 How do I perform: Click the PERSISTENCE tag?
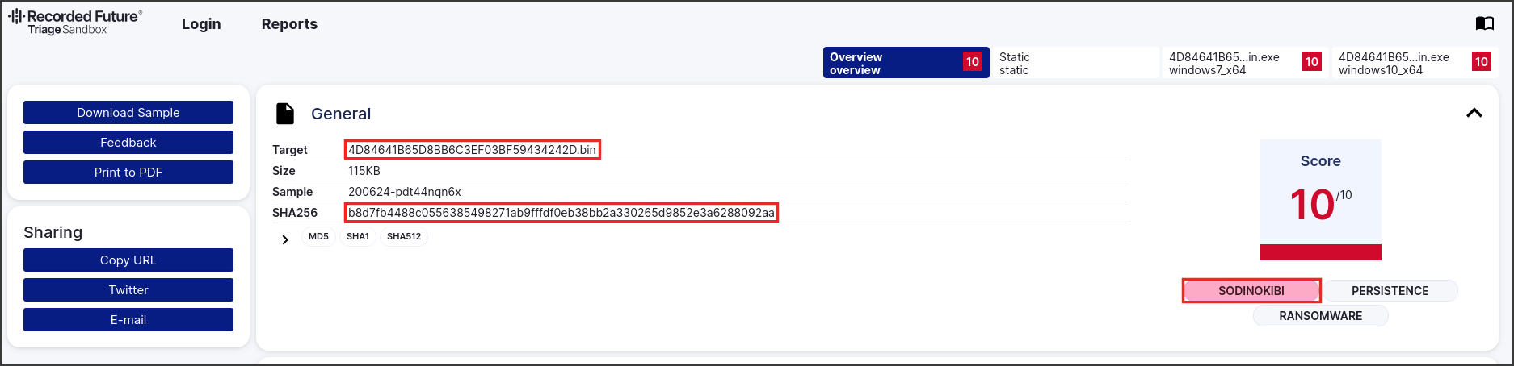click(x=1390, y=291)
